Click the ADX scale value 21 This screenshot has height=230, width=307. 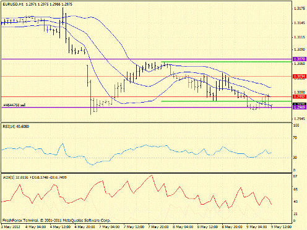pos(295,214)
